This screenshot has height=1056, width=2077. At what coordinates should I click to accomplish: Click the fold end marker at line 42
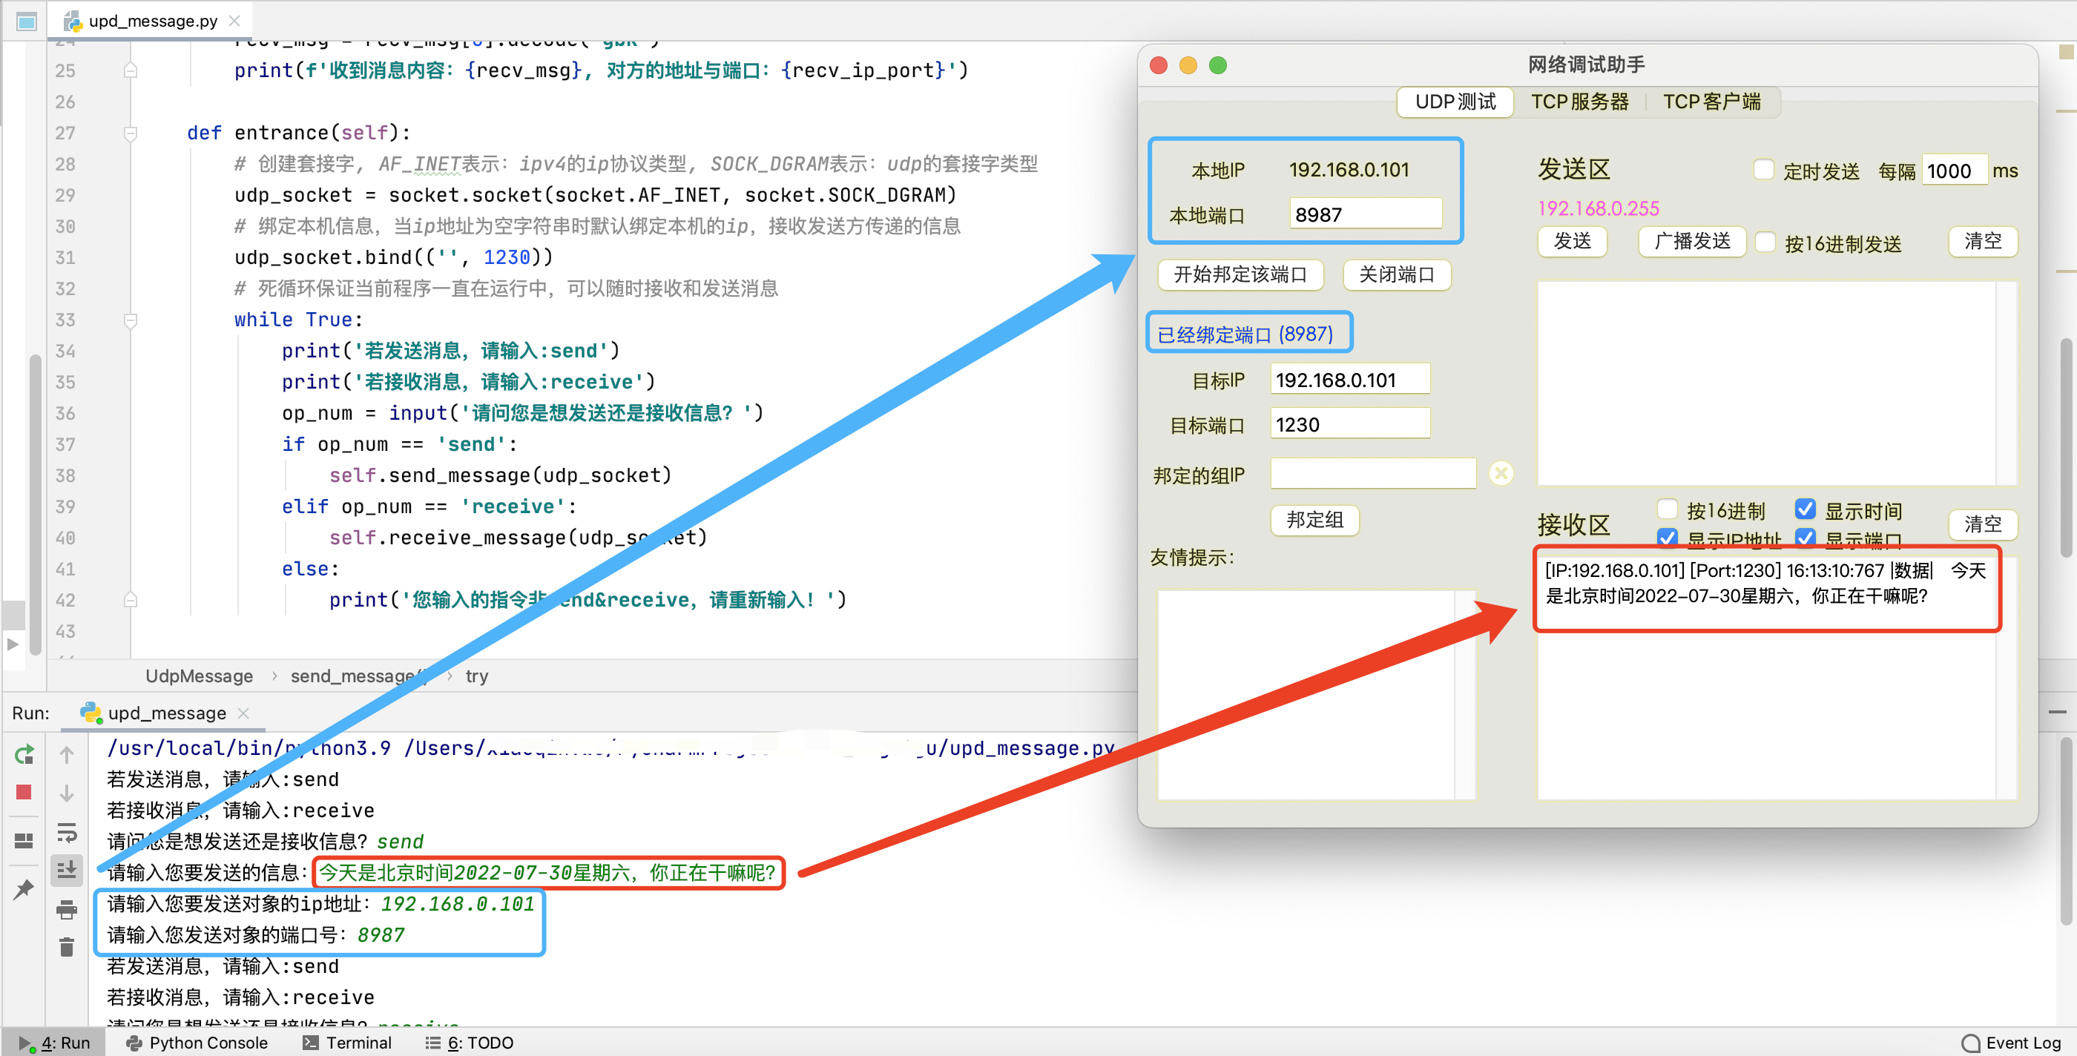coord(130,601)
